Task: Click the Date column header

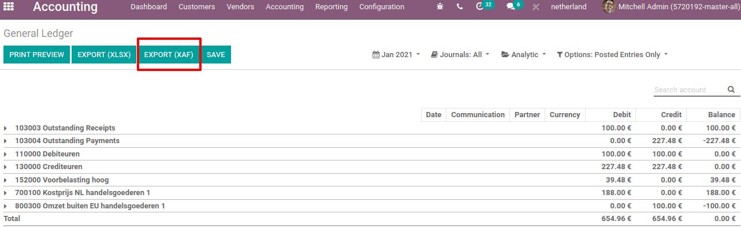Action: pos(433,115)
